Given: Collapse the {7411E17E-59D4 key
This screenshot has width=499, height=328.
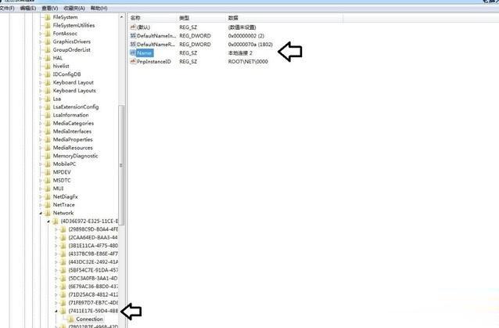Looking at the screenshot, I should tap(56, 311).
